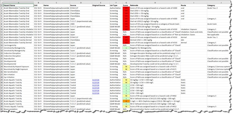Viewport: 234px width, 115px height.
Task: Select 'Neurotoxicity Repeat Exposure' cell
Action: tap(18, 67)
